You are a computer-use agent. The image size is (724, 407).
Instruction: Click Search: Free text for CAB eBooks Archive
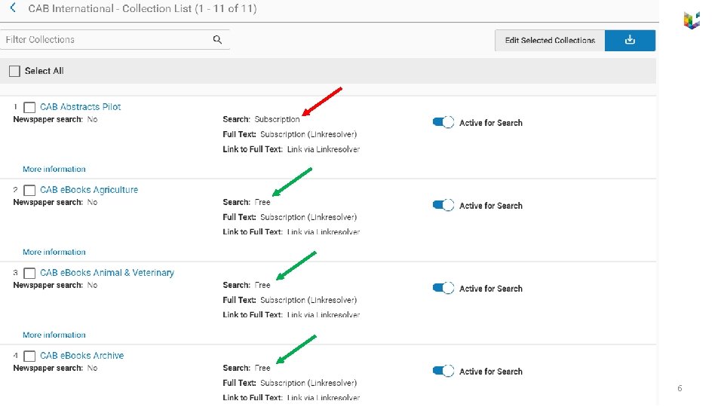(247, 368)
